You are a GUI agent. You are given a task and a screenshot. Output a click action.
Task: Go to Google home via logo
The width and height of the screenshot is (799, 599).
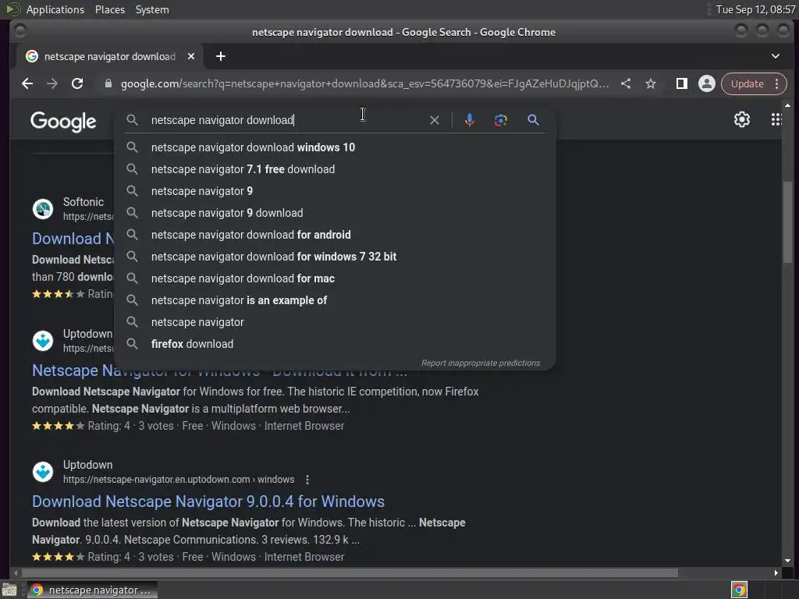pos(63,122)
